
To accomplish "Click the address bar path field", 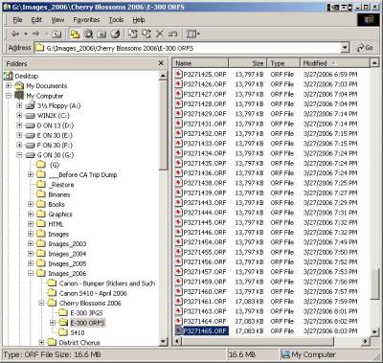I will coord(191,48).
